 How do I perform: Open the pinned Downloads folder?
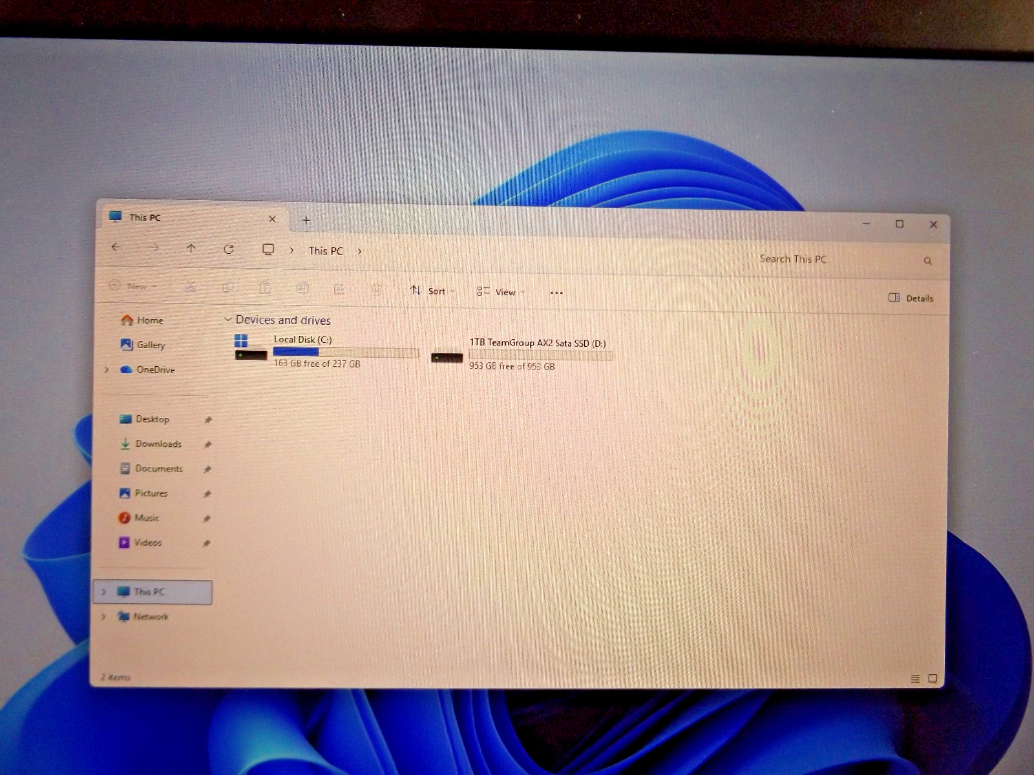click(x=151, y=444)
